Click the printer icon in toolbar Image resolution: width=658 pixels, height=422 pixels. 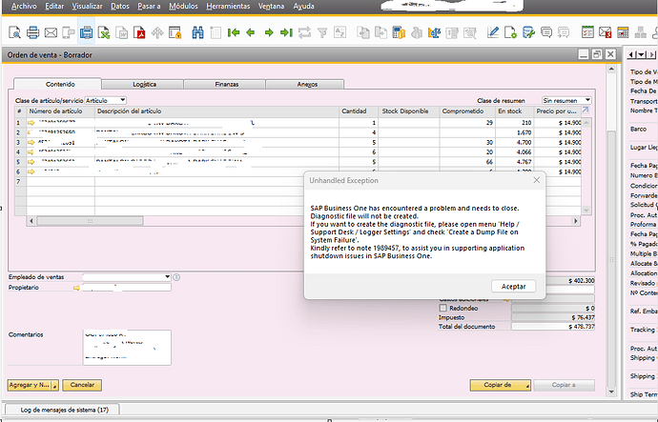point(32,32)
